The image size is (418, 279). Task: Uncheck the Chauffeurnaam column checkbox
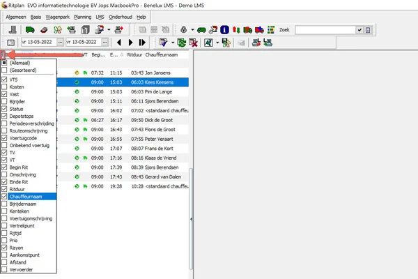point(5,197)
